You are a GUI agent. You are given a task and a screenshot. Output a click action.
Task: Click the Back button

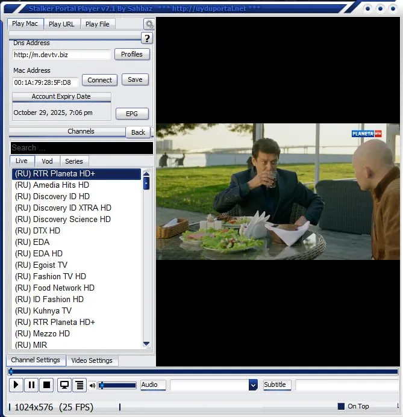point(138,132)
